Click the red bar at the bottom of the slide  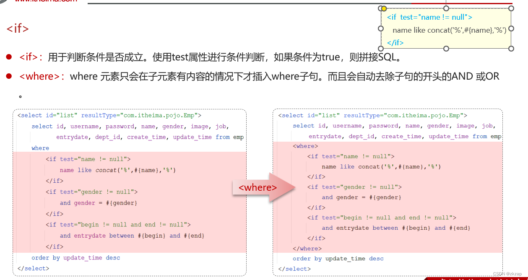[x=474, y=278]
